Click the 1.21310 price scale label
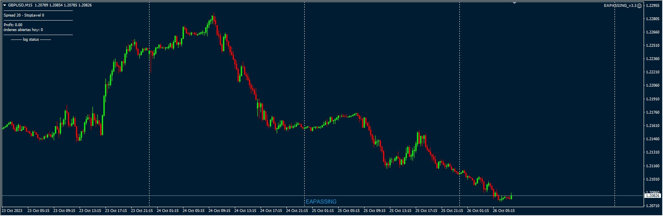 click(x=653, y=152)
